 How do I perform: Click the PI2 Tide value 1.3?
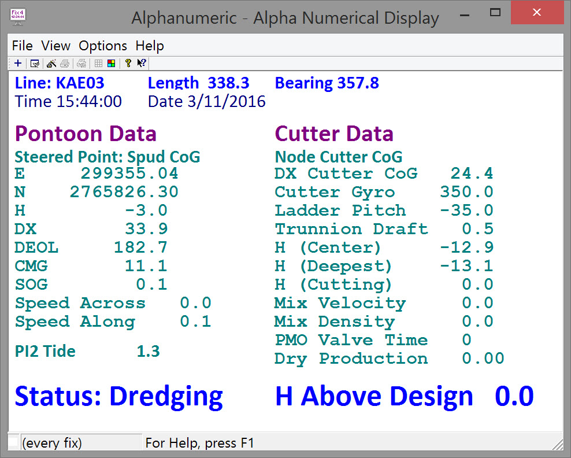click(x=148, y=352)
